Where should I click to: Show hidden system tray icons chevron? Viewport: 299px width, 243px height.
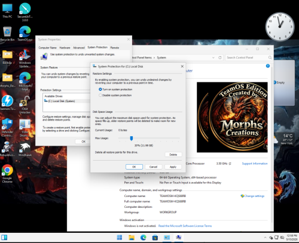265,238
